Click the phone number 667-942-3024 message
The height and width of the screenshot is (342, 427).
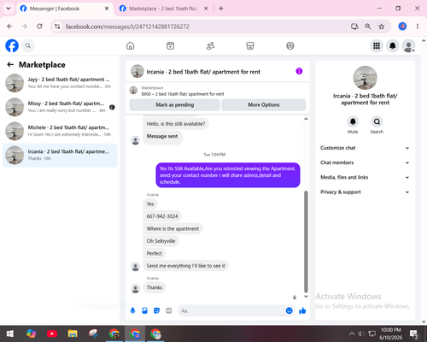tap(162, 216)
